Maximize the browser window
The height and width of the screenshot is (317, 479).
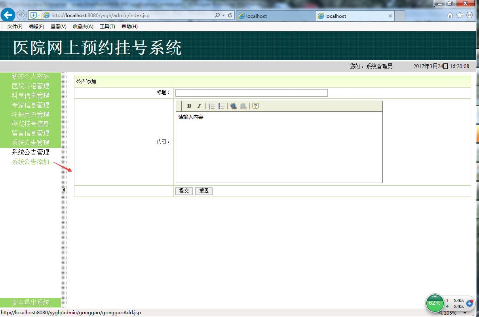[450, 4]
